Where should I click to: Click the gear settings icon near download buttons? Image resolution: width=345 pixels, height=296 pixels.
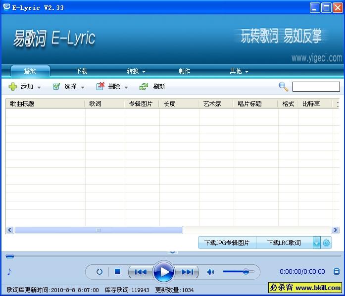click(x=326, y=243)
